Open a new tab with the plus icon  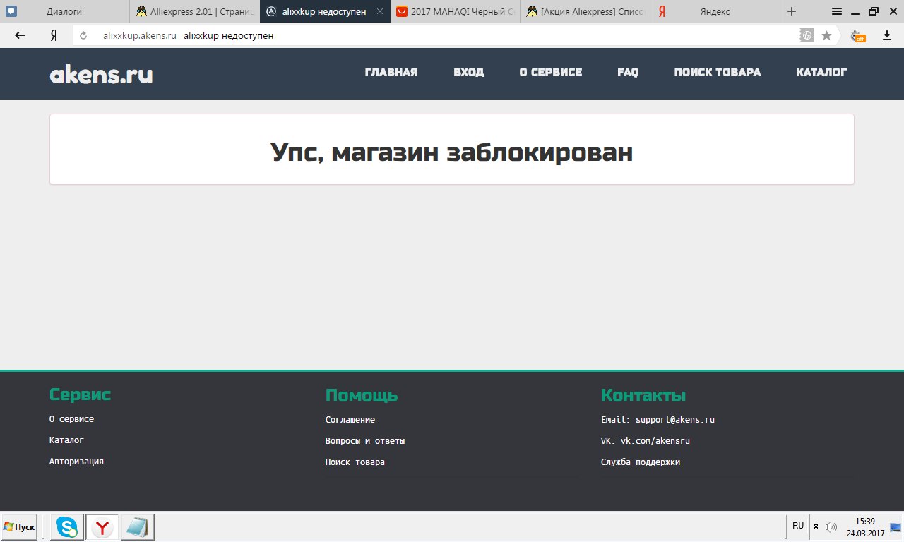pos(792,11)
